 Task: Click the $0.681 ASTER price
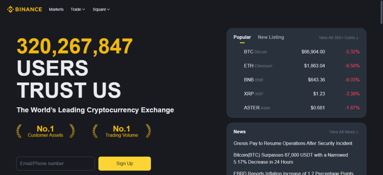(318, 108)
